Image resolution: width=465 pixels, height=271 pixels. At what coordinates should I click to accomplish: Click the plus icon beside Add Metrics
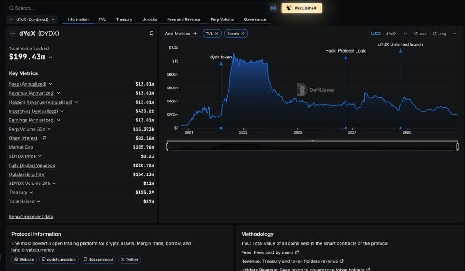click(x=195, y=34)
